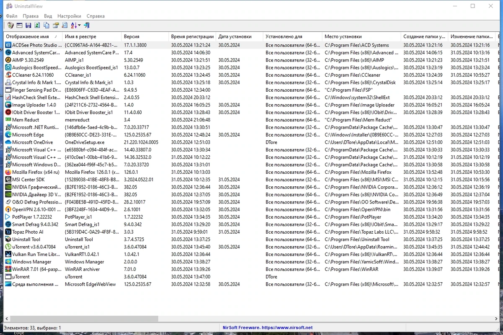The image size is (503, 335).
Task: Copy selected items via the toolbar icon
Action: pyautogui.click(x=47, y=26)
